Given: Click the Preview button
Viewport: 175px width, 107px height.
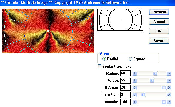Looking at the screenshot, I should tap(159, 12).
